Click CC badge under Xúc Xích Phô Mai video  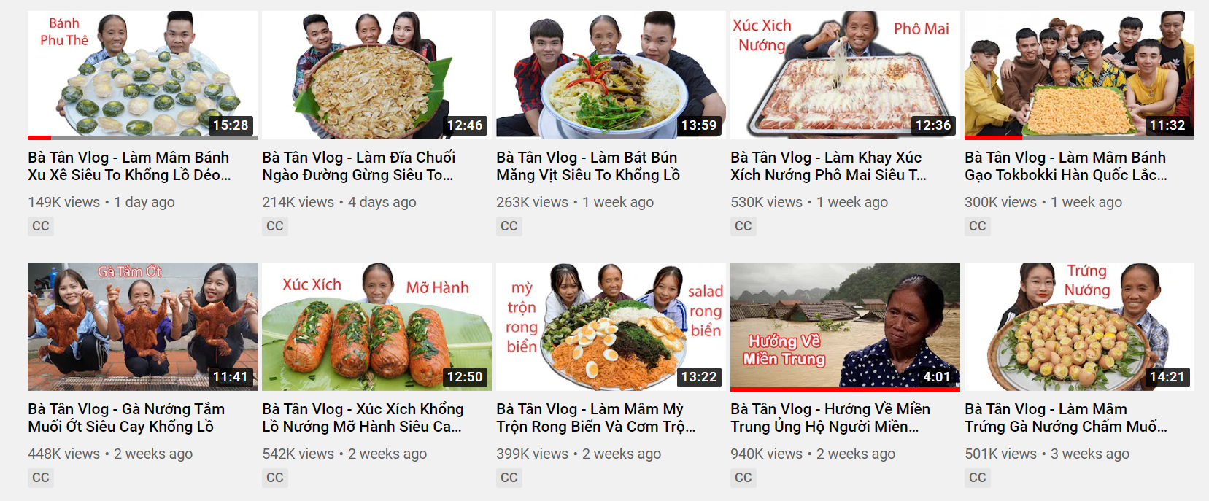pyautogui.click(x=743, y=226)
